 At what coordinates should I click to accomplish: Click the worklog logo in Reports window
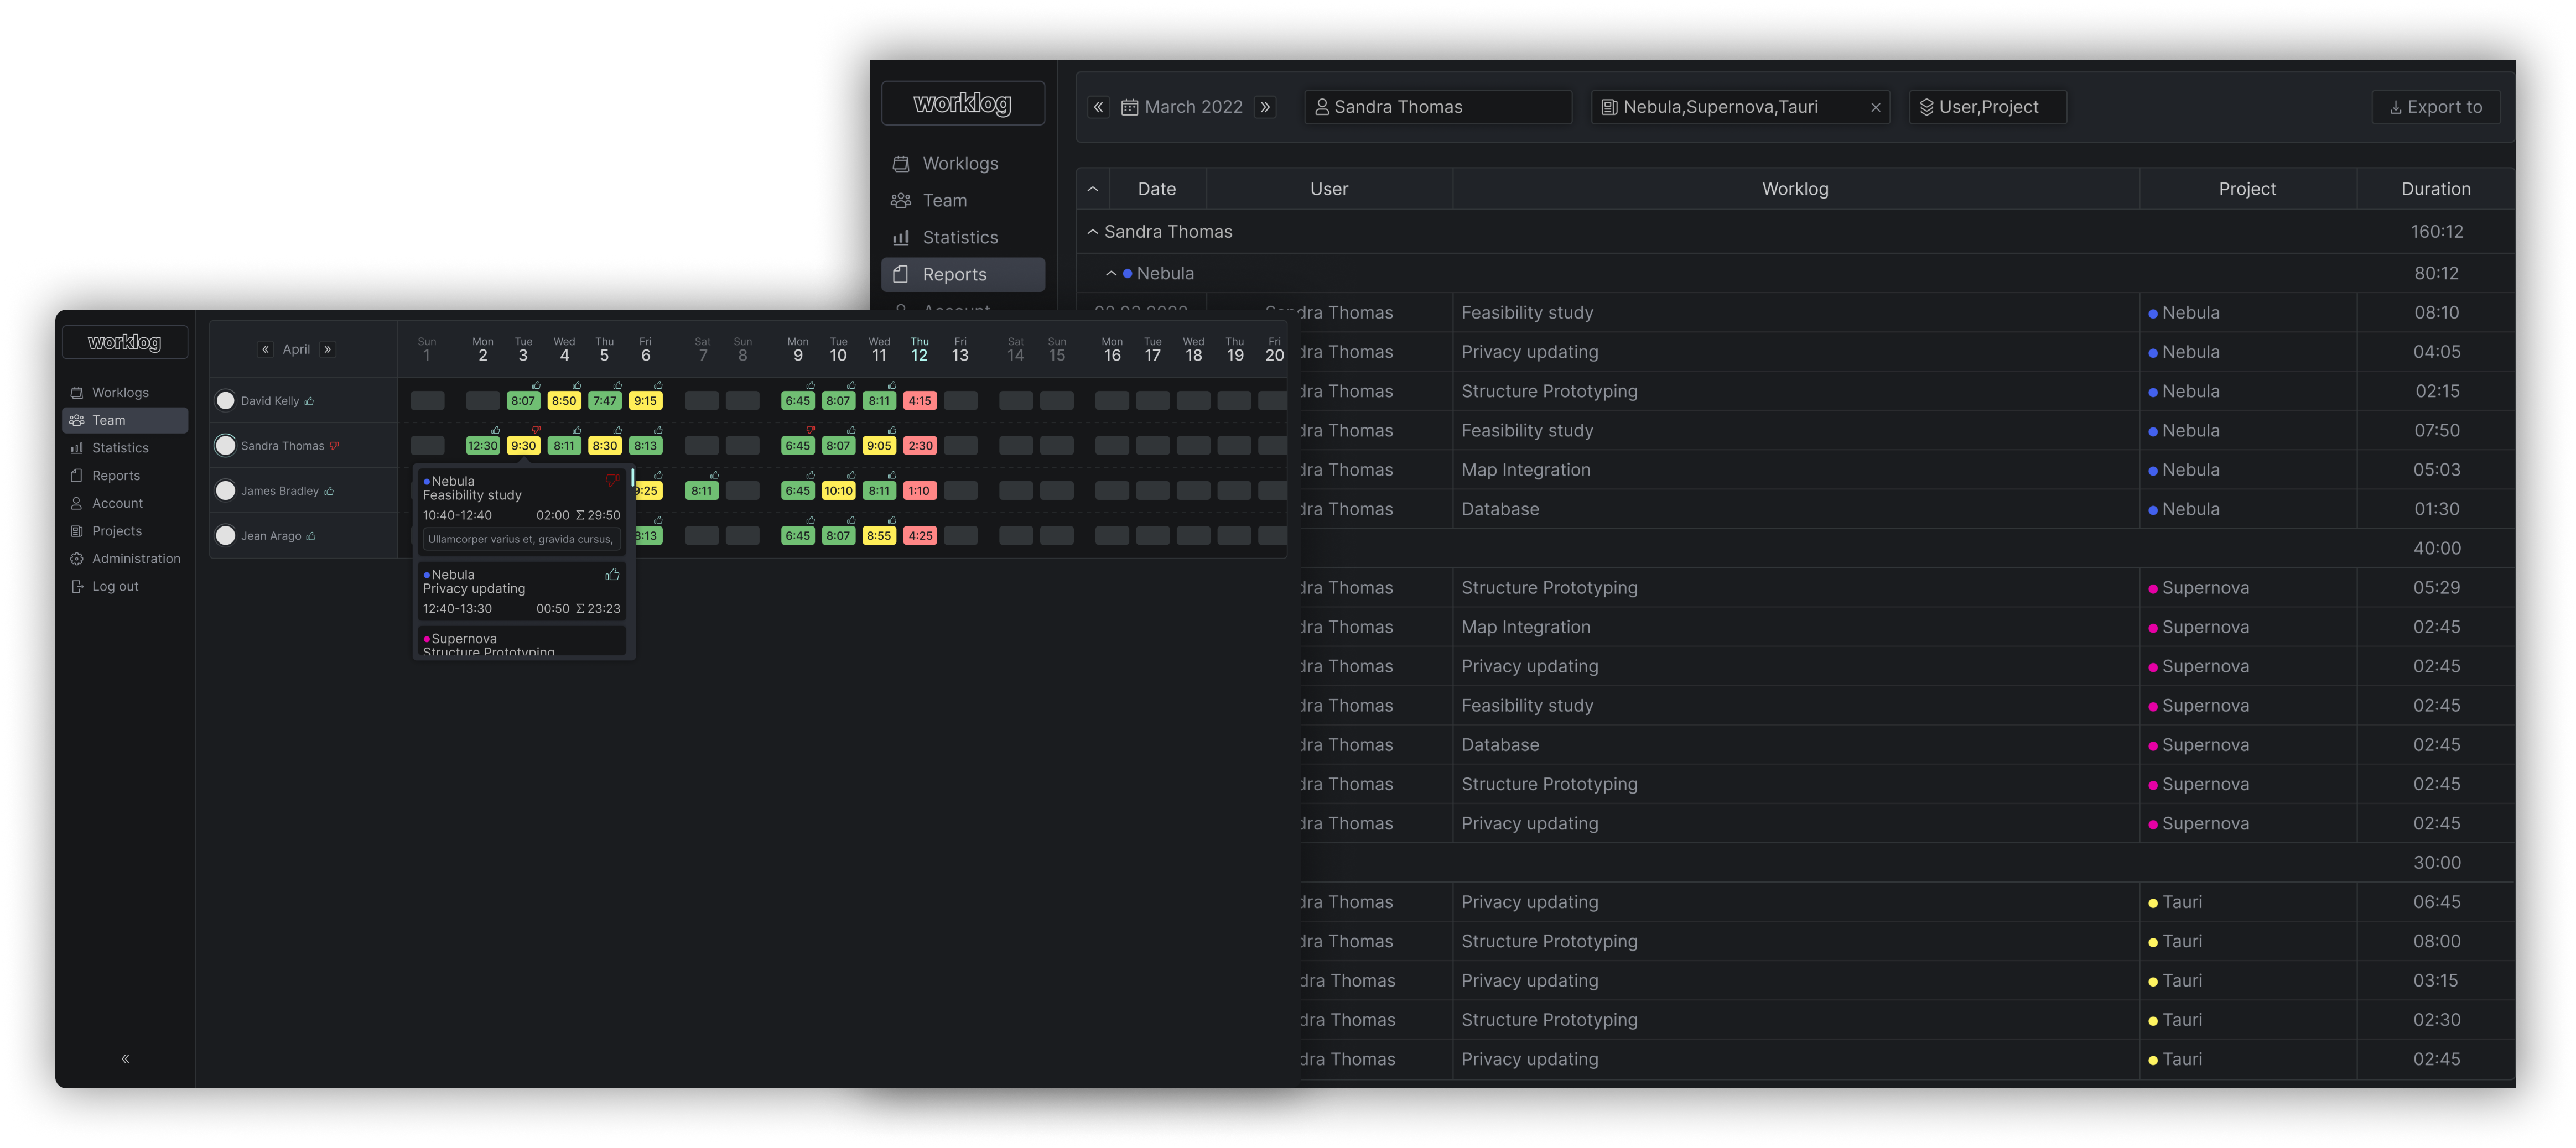click(962, 103)
